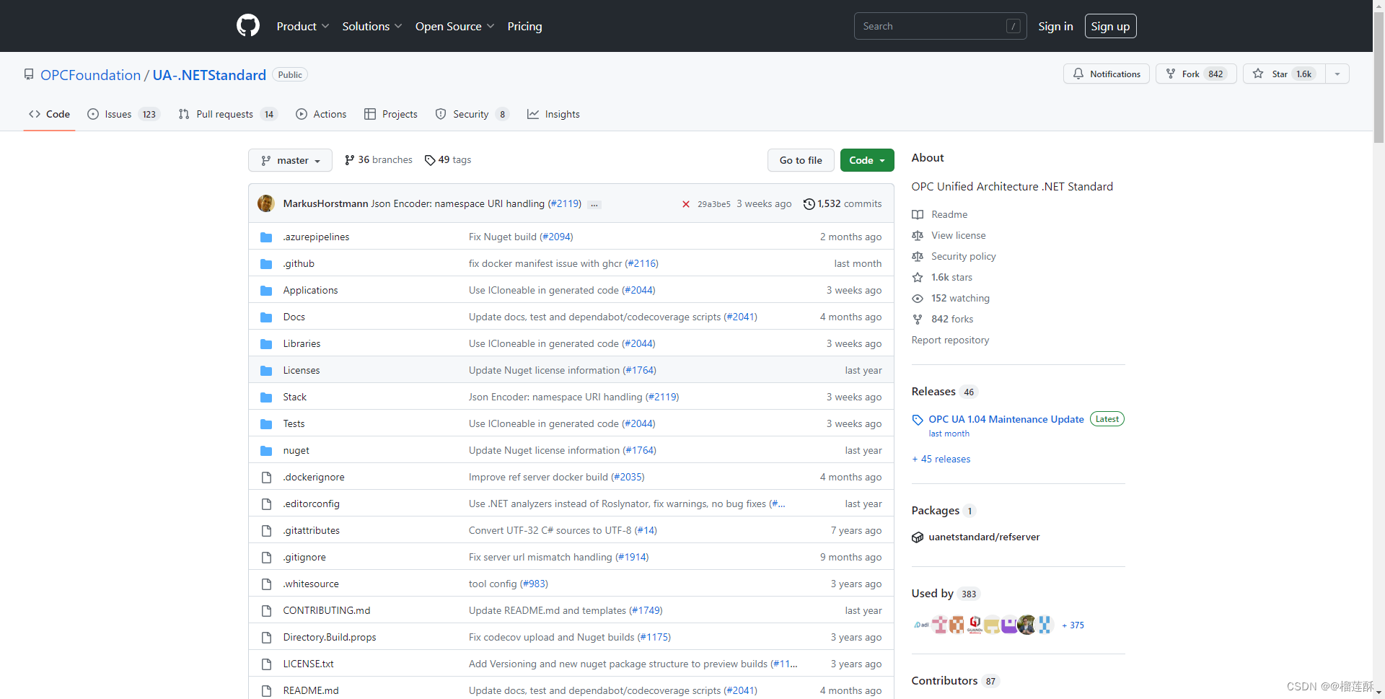Open the Actions tab
Screen dimensions: 1385x699
pyautogui.click(x=321, y=114)
